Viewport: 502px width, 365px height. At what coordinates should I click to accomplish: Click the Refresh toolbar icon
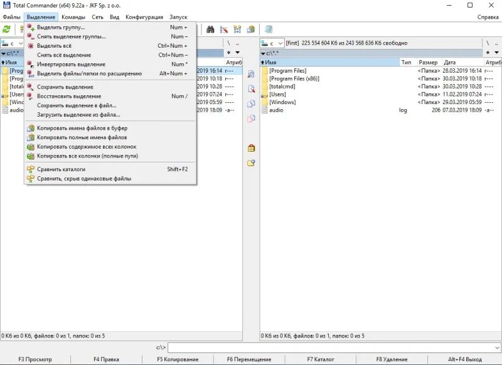click(x=6, y=29)
